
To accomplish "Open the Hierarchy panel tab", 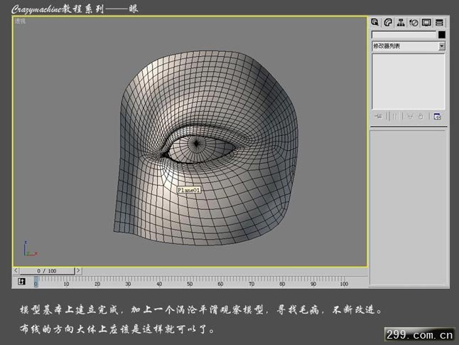I will (x=401, y=23).
